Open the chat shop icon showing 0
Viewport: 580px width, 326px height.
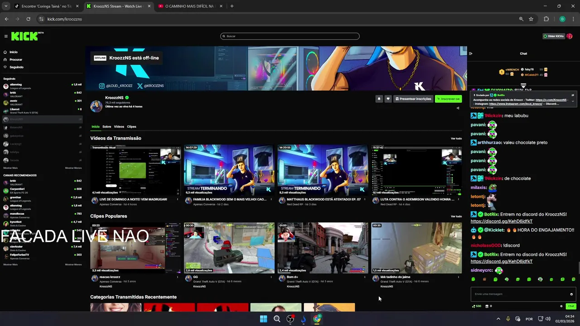click(488, 307)
